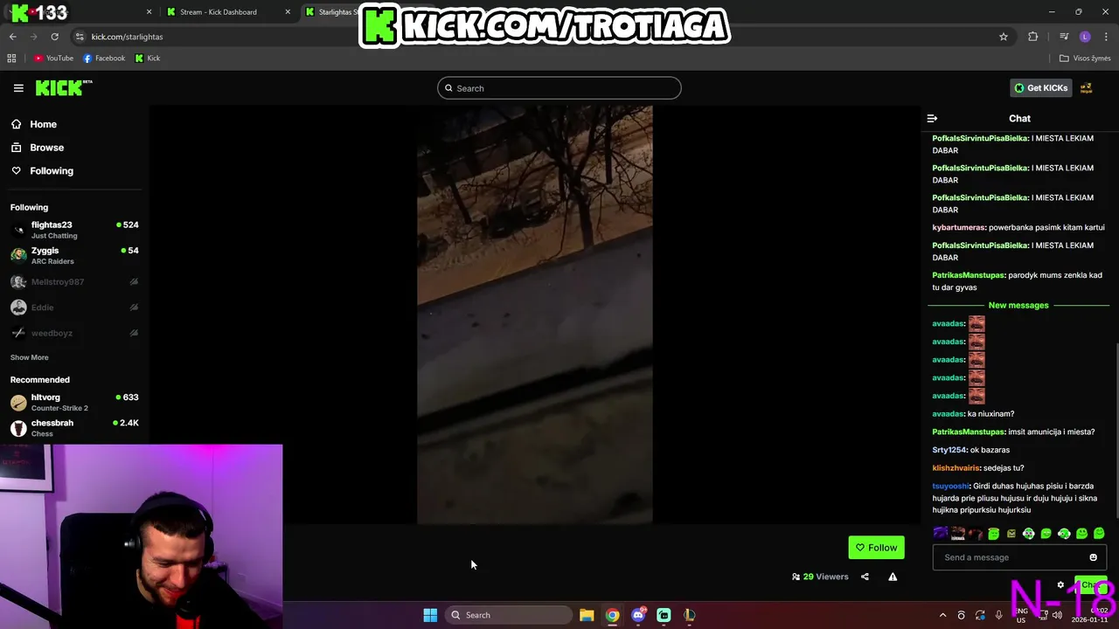
Task: Click the Get KICKs button
Action: [1040, 88]
